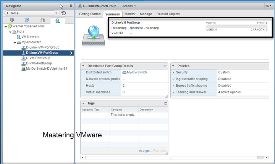
Task: Select vcenter.myserver.com in the tree
Action: pyautogui.click(x=28, y=26)
